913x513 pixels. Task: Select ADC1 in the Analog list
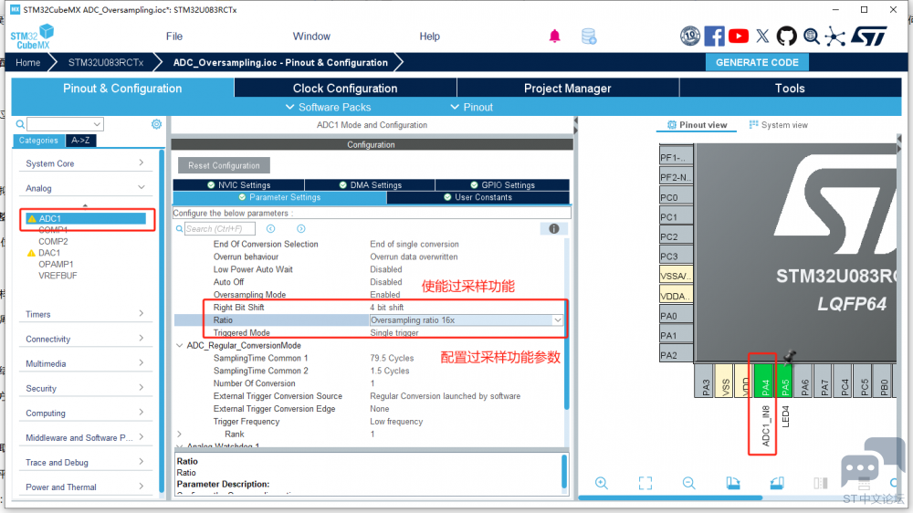pyautogui.click(x=85, y=218)
